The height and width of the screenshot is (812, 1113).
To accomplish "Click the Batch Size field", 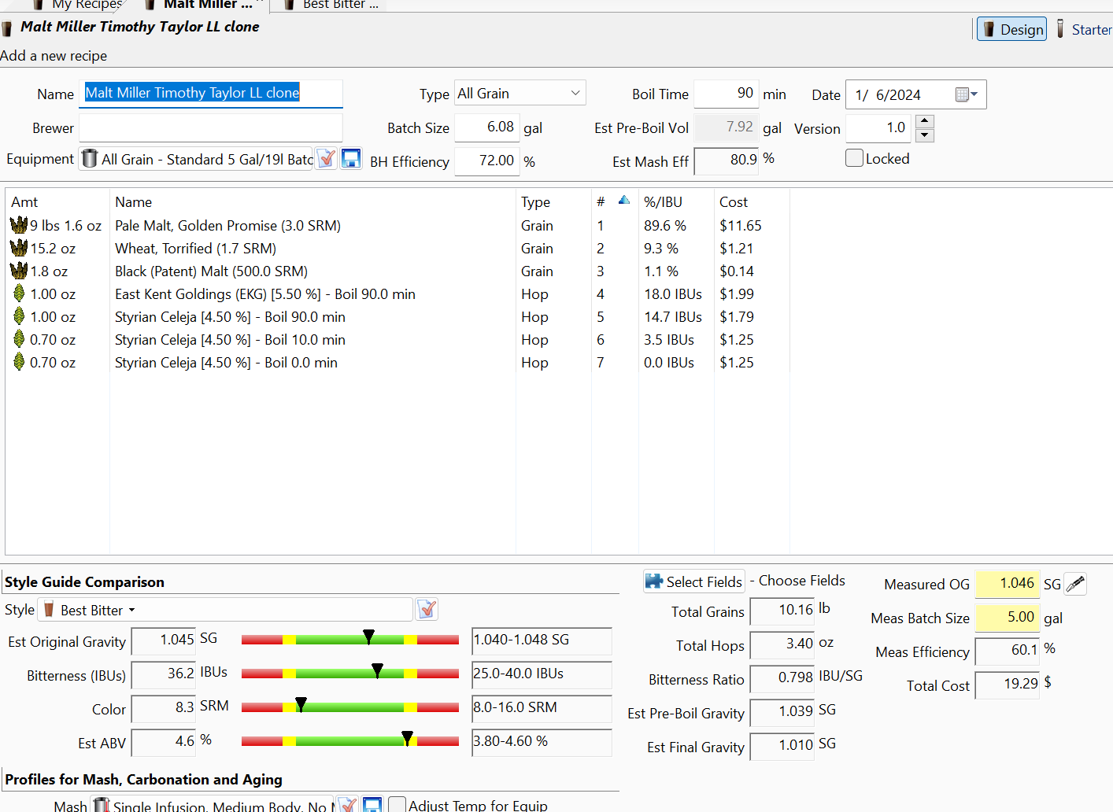I will [x=487, y=127].
